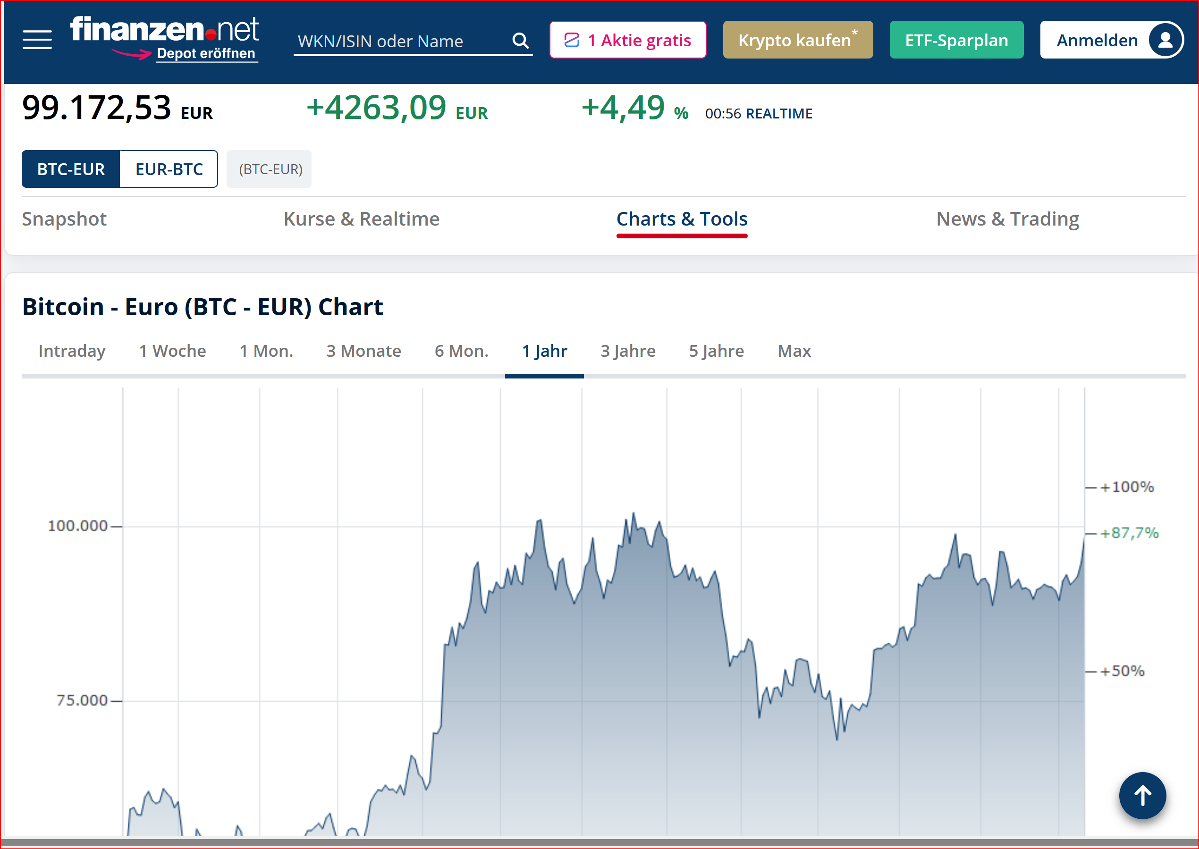Click the Krypto kaufen button

click(797, 40)
